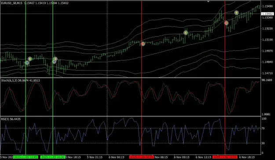Click the exit arrow marker nearest the 1.15402 price line
This screenshot has width=275, height=160.
(x=236, y=13)
